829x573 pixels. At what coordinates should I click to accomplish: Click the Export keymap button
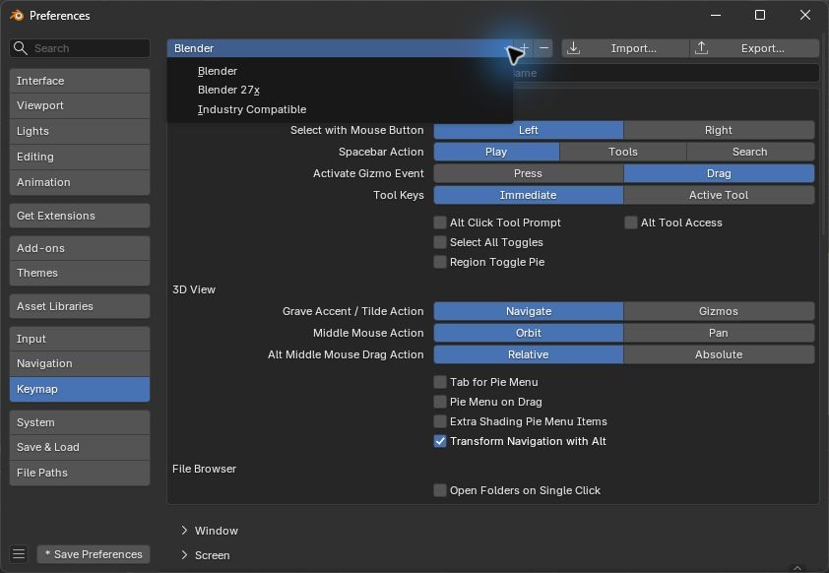point(755,48)
